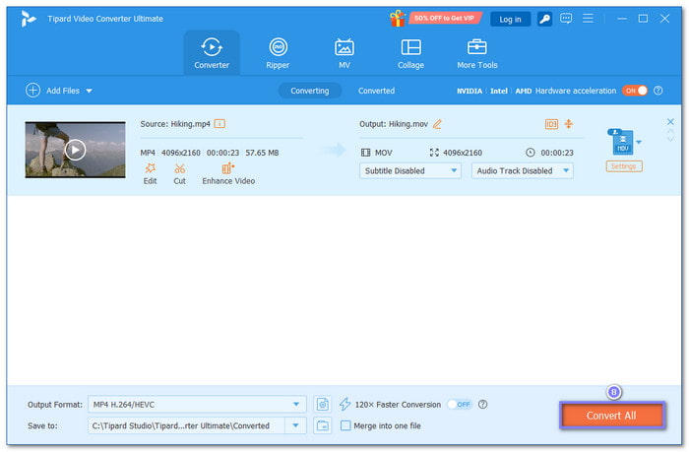Click the compress video icon
This screenshot has height=452, width=689.
pos(569,124)
